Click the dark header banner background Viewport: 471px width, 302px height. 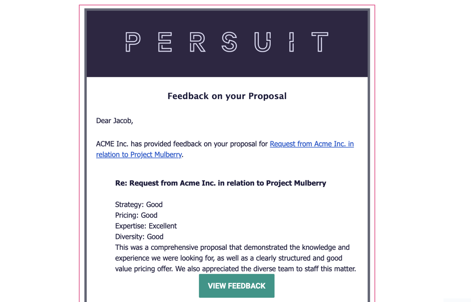pos(227,66)
